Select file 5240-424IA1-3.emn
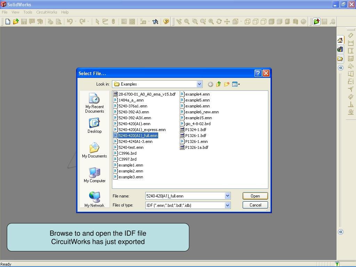356x267 pixels. point(133,141)
